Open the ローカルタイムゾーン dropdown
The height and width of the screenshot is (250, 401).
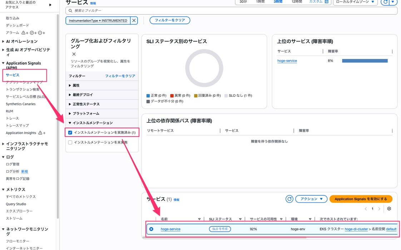[355, 2]
